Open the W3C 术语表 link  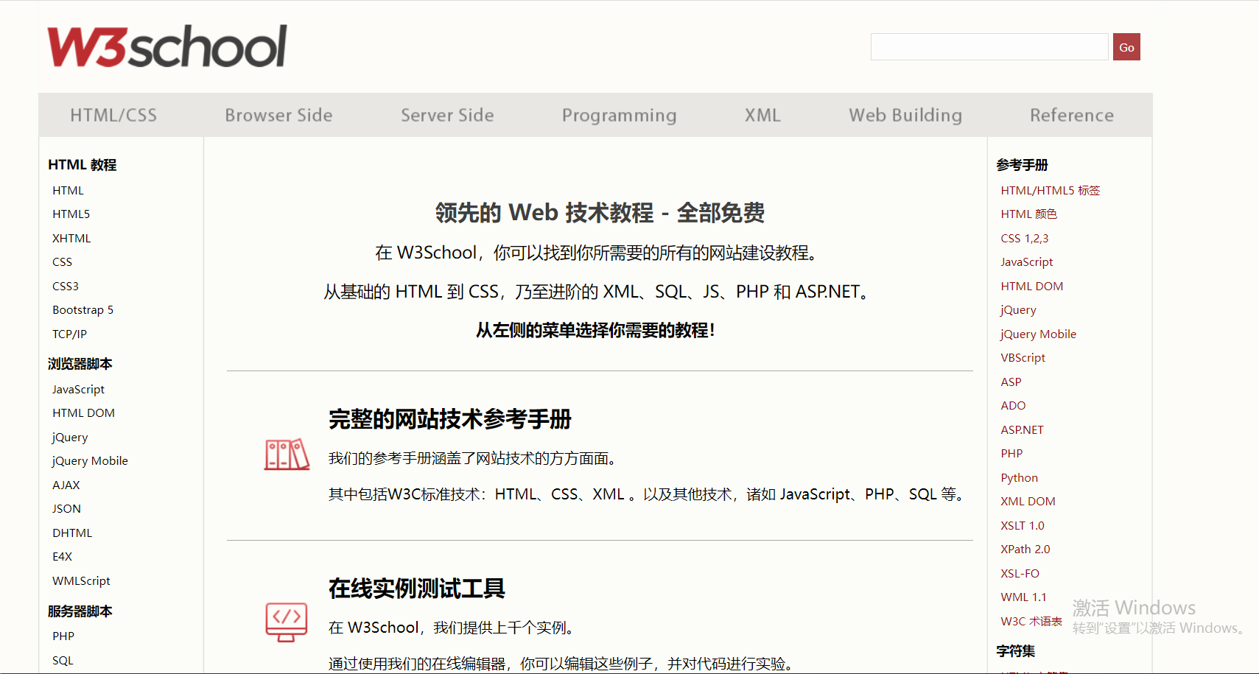click(1031, 622)
